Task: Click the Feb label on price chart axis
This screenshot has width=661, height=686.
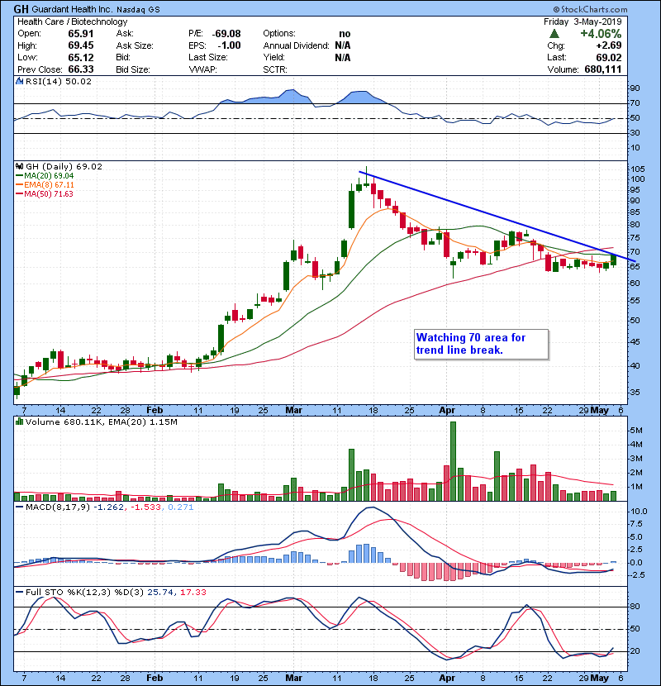Action: tap(155, 411)
